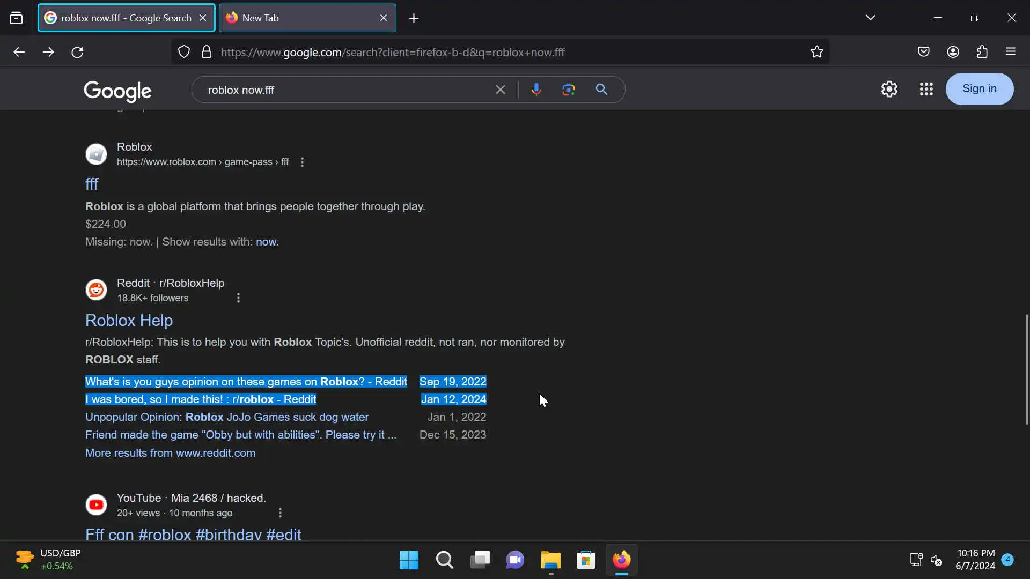Open the Roblox Help Reddit link

[x=129, y=320]
